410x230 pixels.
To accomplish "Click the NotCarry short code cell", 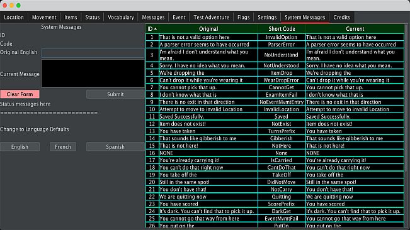I will click(282, 190).
